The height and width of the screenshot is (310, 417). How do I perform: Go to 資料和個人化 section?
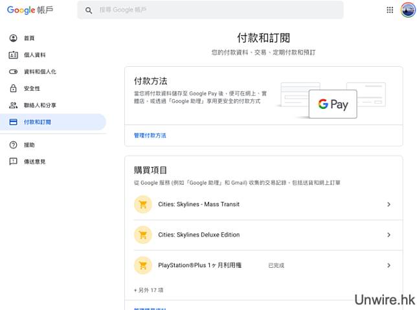39,72
